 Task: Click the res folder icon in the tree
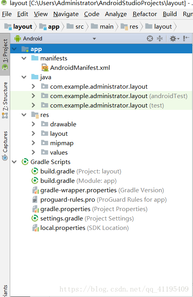35,115
